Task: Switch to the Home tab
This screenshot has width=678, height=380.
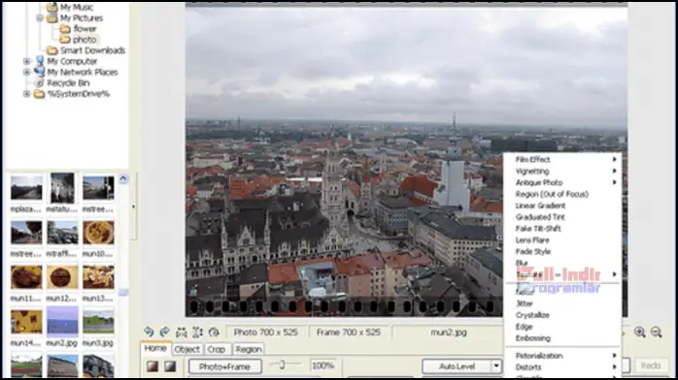Action: (155, 349)
